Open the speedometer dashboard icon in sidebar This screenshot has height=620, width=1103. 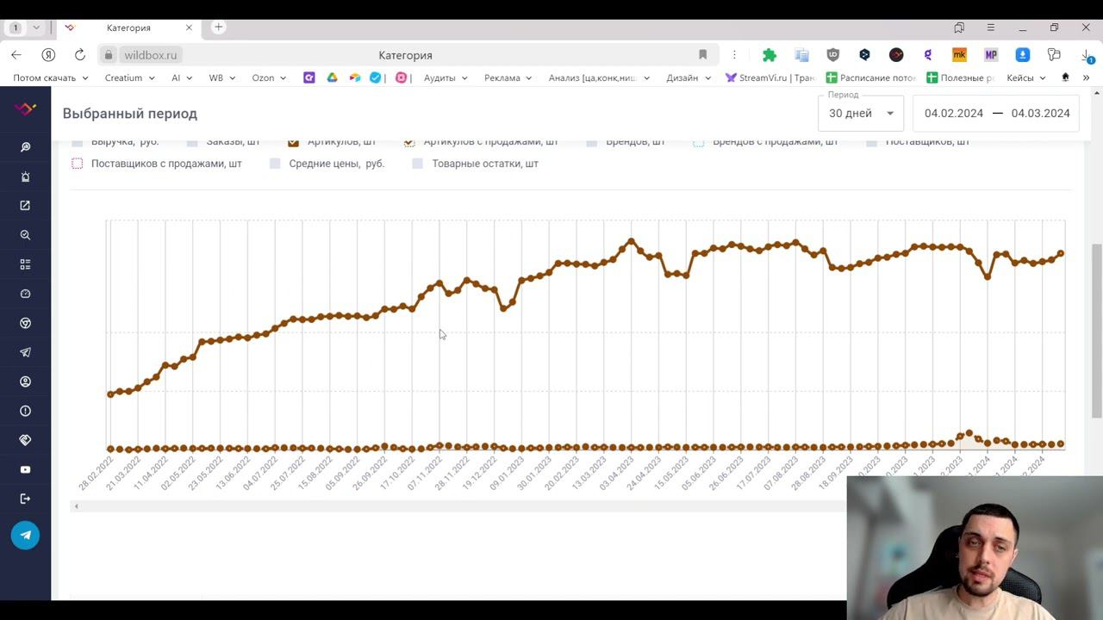point(25,294)
